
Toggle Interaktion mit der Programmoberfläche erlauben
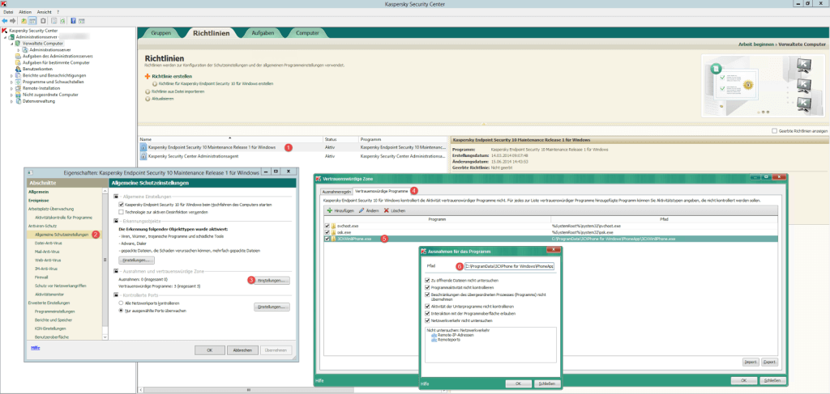point(428,313)
